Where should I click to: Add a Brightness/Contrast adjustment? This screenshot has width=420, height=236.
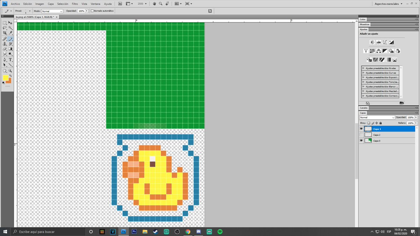pos(372,42)
